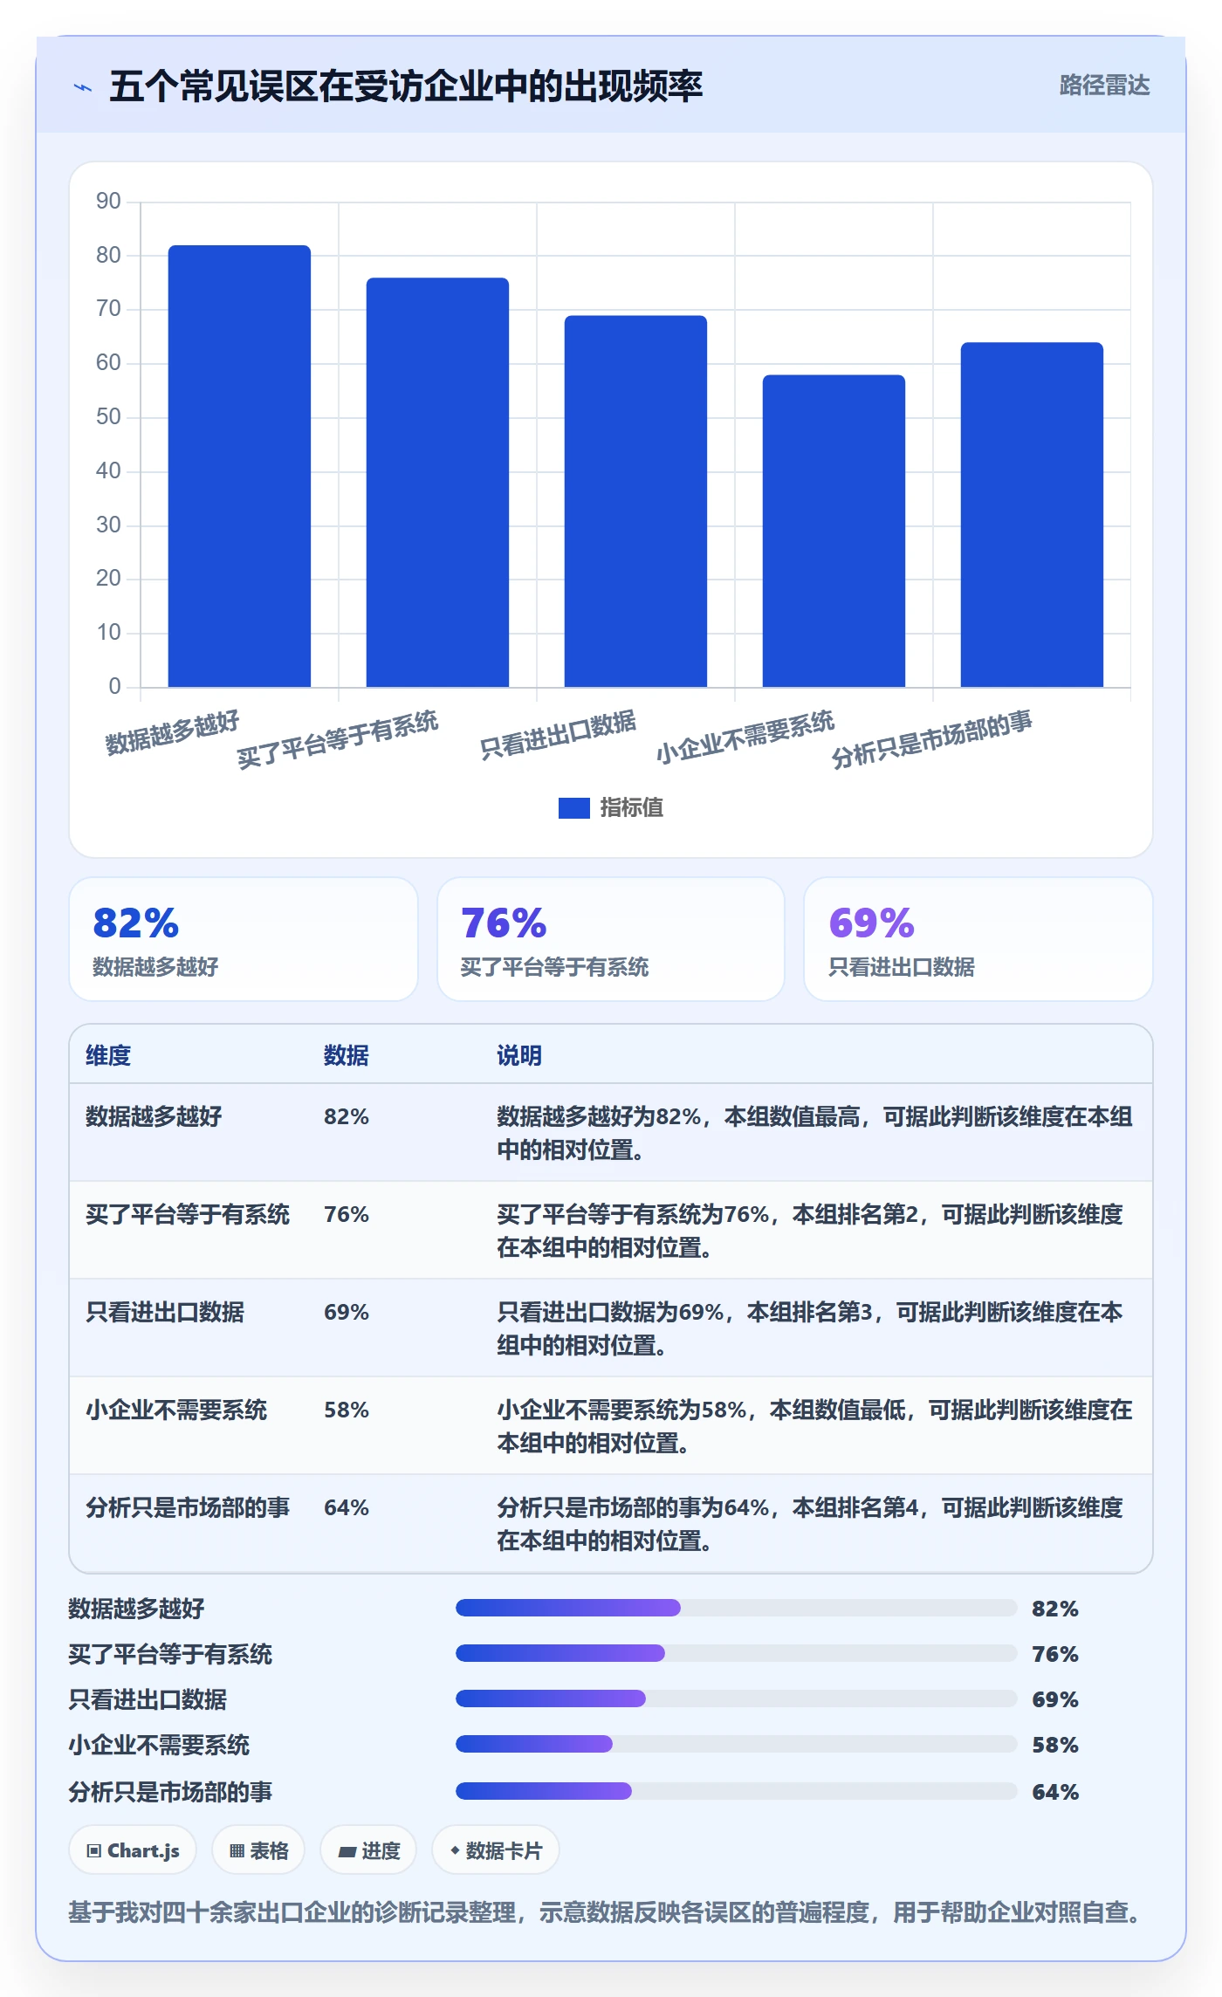Click the 进度 tag
Image resolution: width=1222 pixels, height=1997 pixels.
pyautogui.click(x=368, y=1850)
